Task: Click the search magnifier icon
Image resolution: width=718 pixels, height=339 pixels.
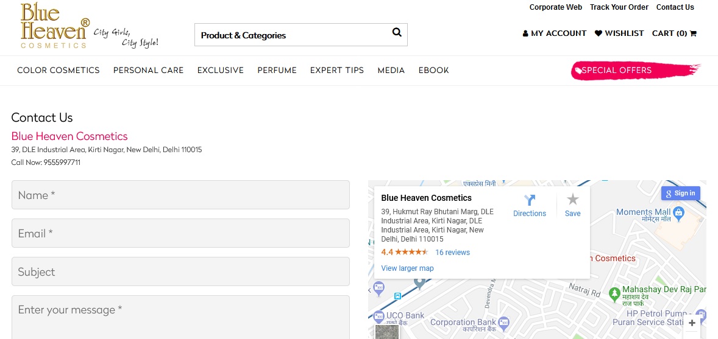Action: (x=397, y=32)
